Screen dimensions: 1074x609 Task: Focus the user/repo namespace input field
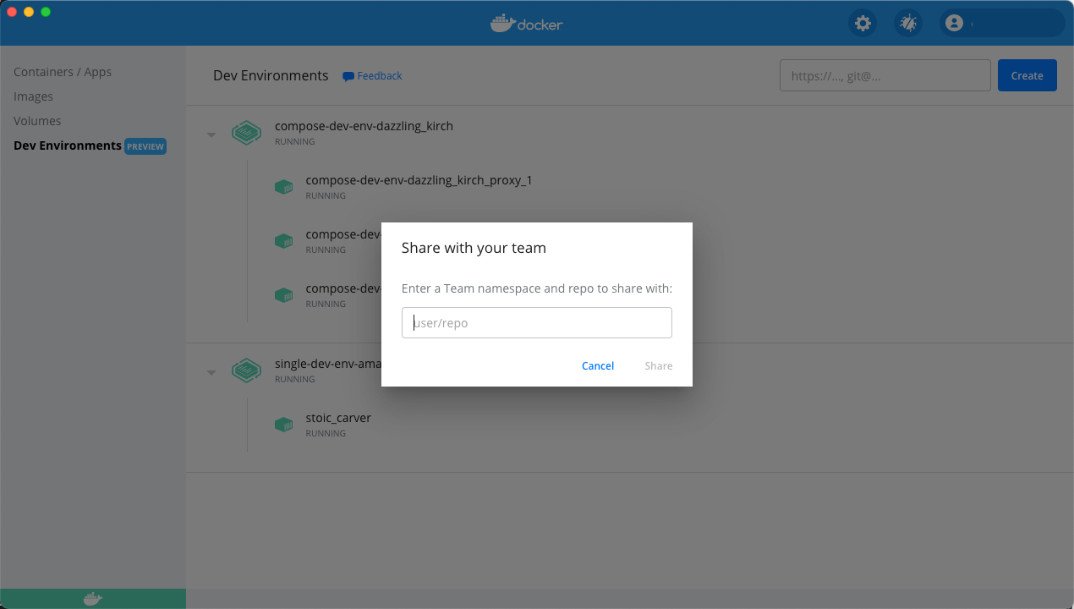tap(537, 323)
